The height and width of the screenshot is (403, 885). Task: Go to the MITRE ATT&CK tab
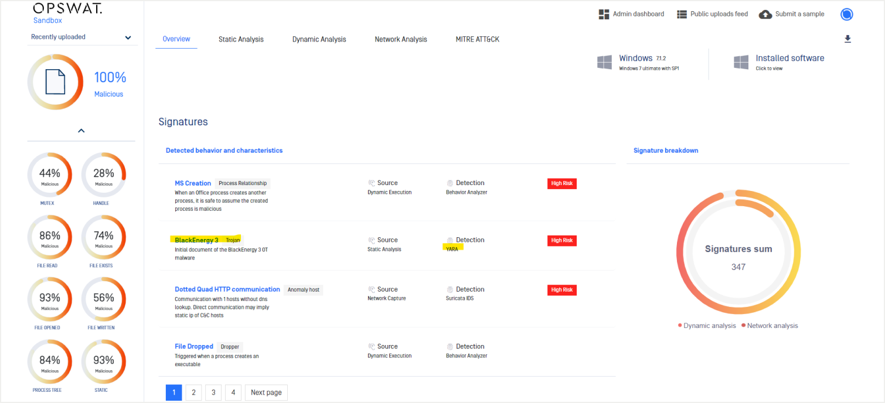click(478, 39)
